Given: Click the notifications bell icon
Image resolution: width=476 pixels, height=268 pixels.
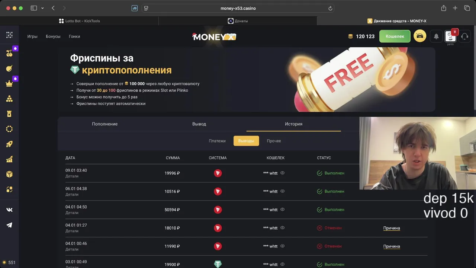Looking at the screenshot, I should 436,36.
